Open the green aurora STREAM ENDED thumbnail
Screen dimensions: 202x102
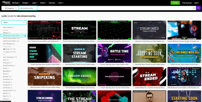click(79, 76)
